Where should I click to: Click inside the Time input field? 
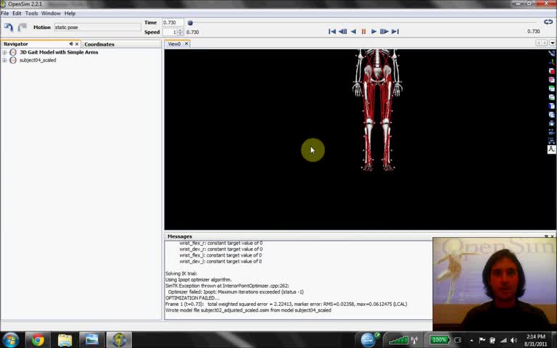(173, 22)
